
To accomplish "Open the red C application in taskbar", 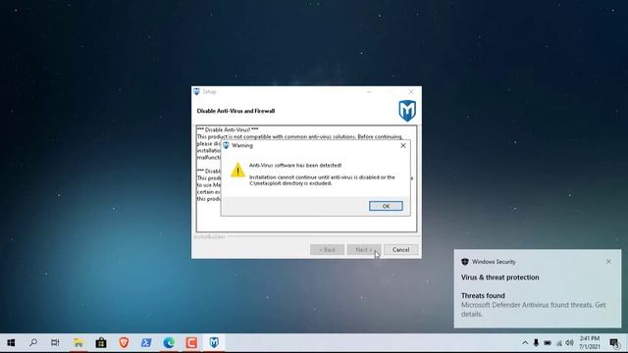I will pyautogui.click(x=191, y=342).
